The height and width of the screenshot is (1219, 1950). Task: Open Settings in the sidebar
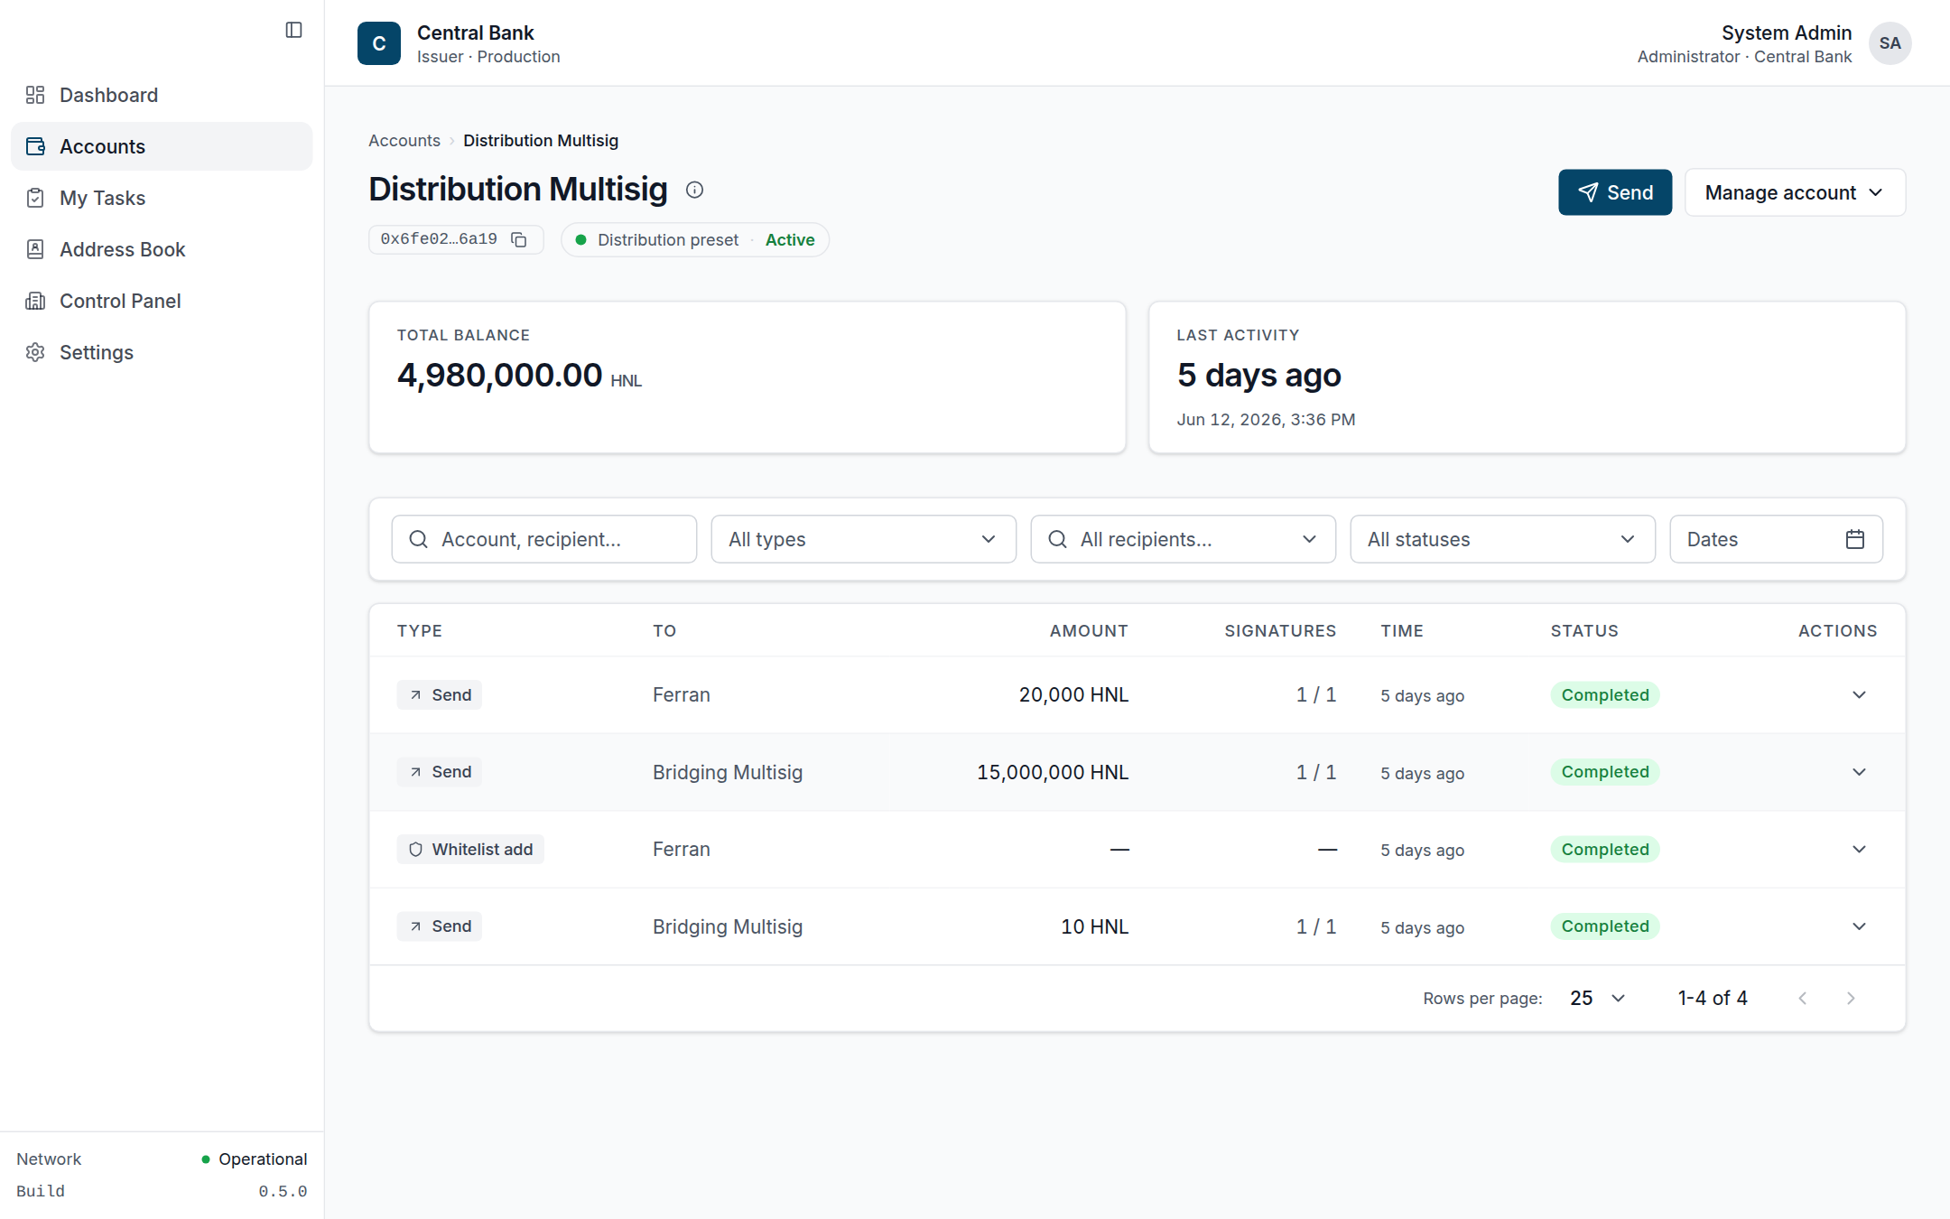(x=162, y=352)
